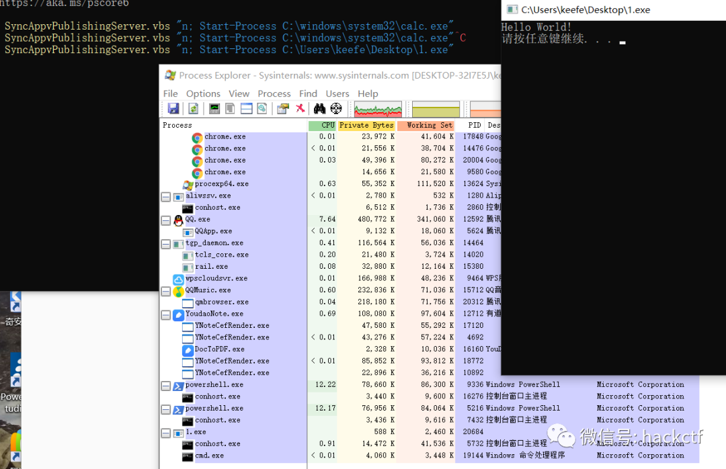Click the red Kill Process icon
Viewport: 726px width, 469px height.
coord(300,108)
